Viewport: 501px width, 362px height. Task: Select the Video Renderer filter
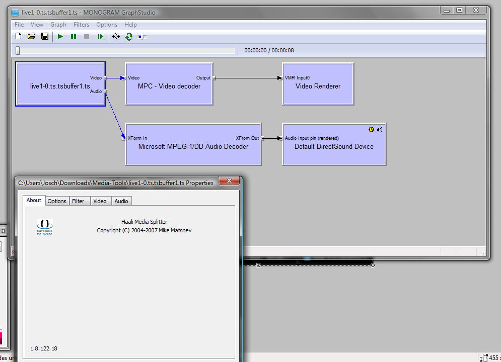click(318, 84)
